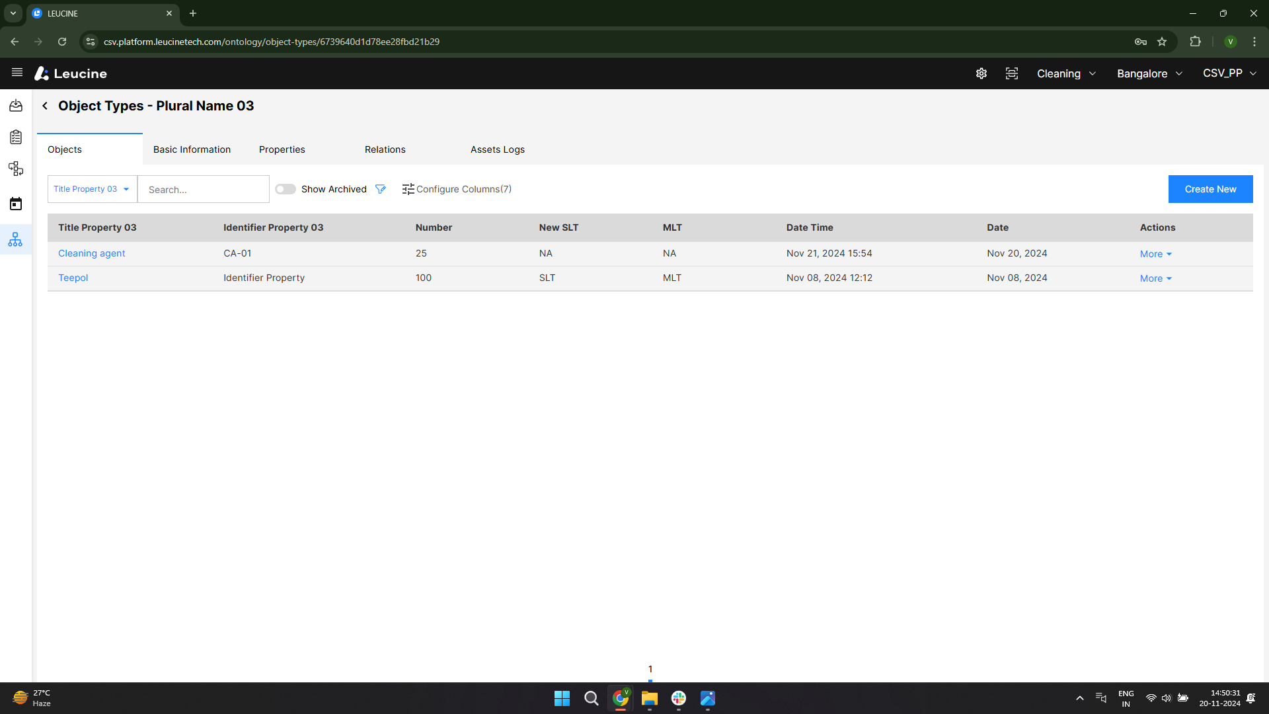Click the Leucine logo

(x=70, y=73)
